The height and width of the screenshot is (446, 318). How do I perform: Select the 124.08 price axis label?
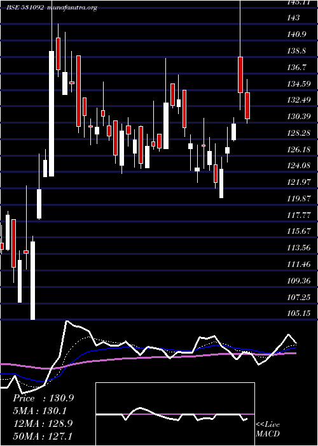[x=299, y=166]
